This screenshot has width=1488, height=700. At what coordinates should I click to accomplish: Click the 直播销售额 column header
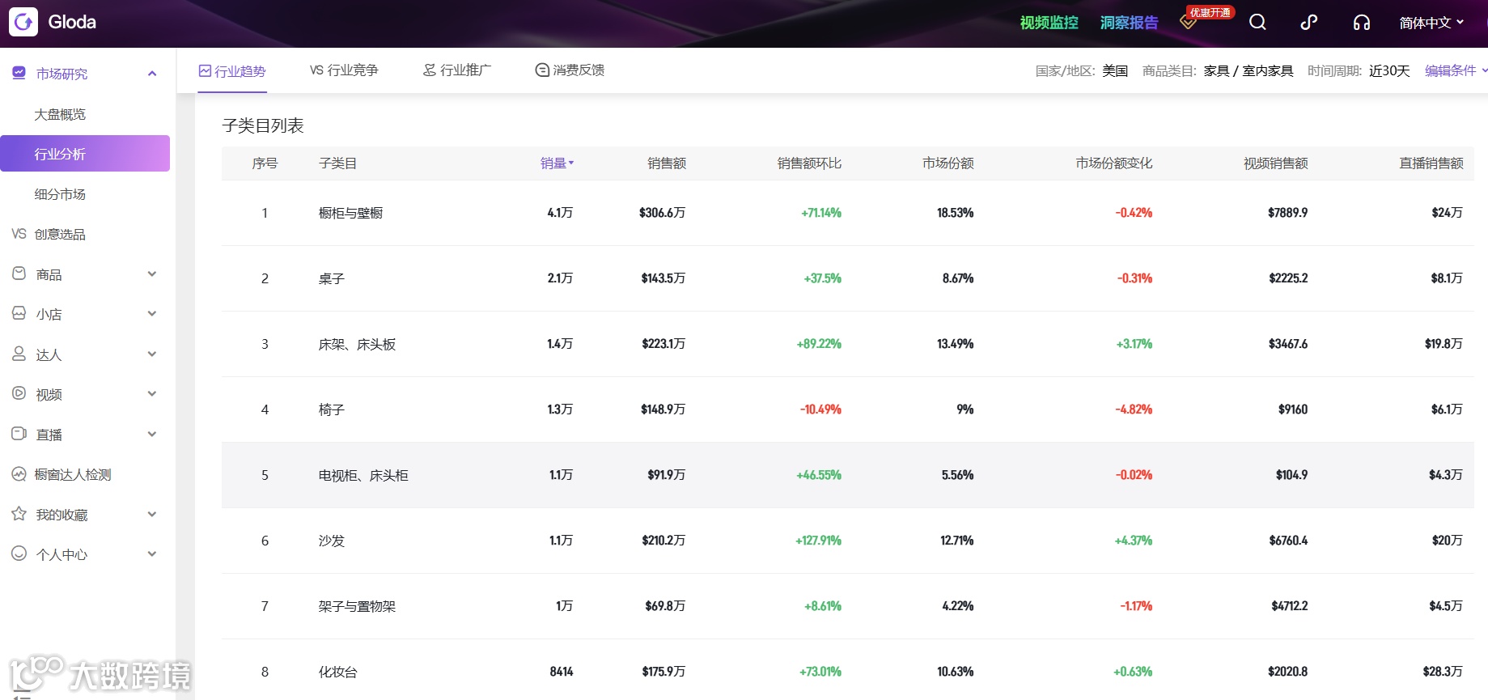[1431, 163]
